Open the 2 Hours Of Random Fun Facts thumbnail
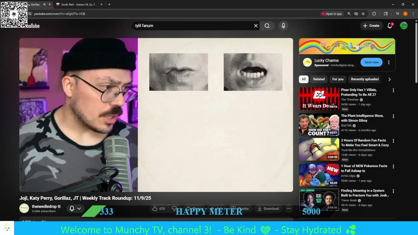The width and height of the screenshot is (418, 235). pyautogui.click(x=319, y=149)
